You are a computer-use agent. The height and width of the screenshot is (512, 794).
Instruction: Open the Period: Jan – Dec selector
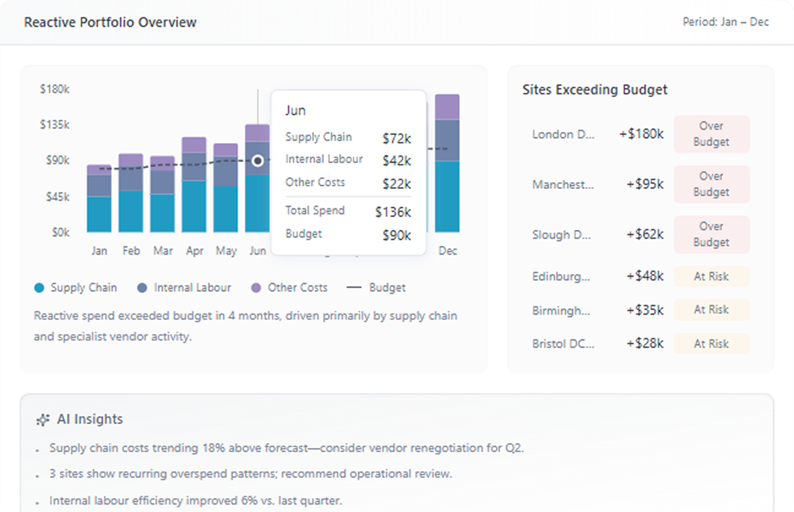725,22
